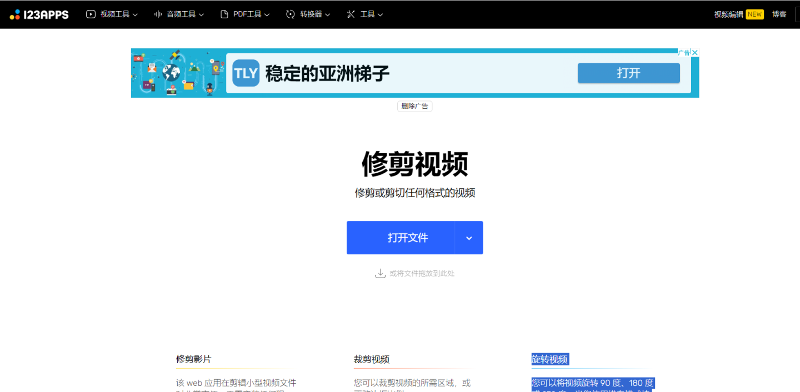Click the wrench icon beside 工具

[351, 14]
